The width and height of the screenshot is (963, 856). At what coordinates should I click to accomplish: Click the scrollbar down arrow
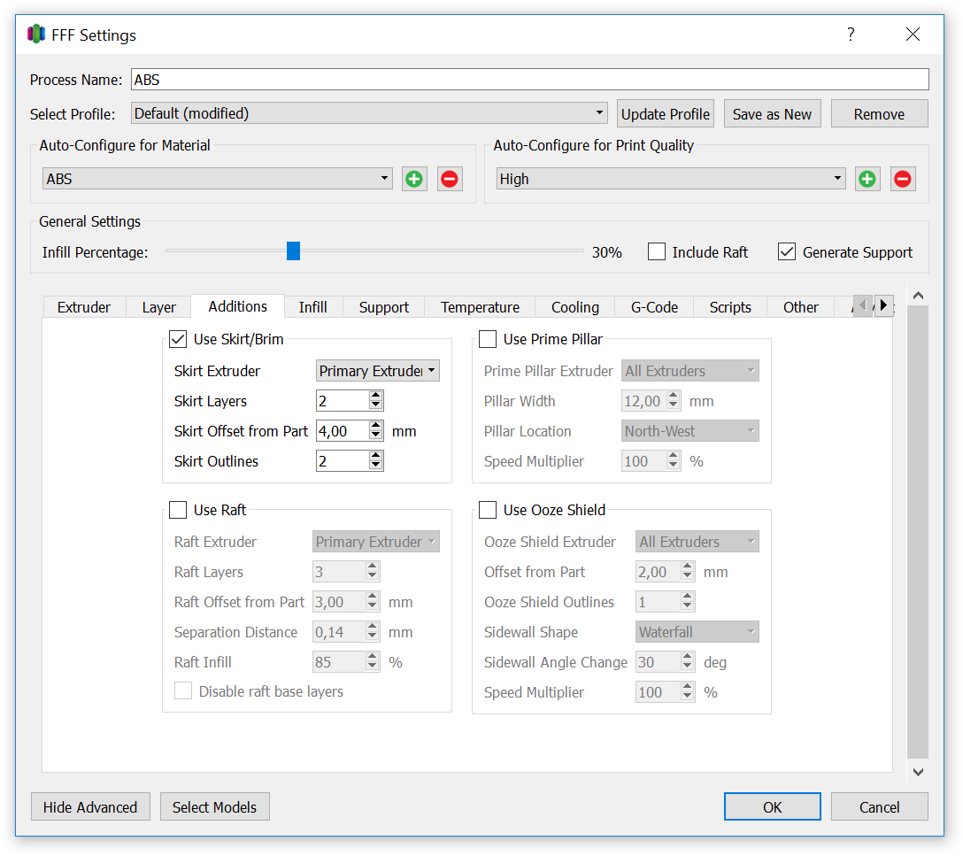[918, 773]
